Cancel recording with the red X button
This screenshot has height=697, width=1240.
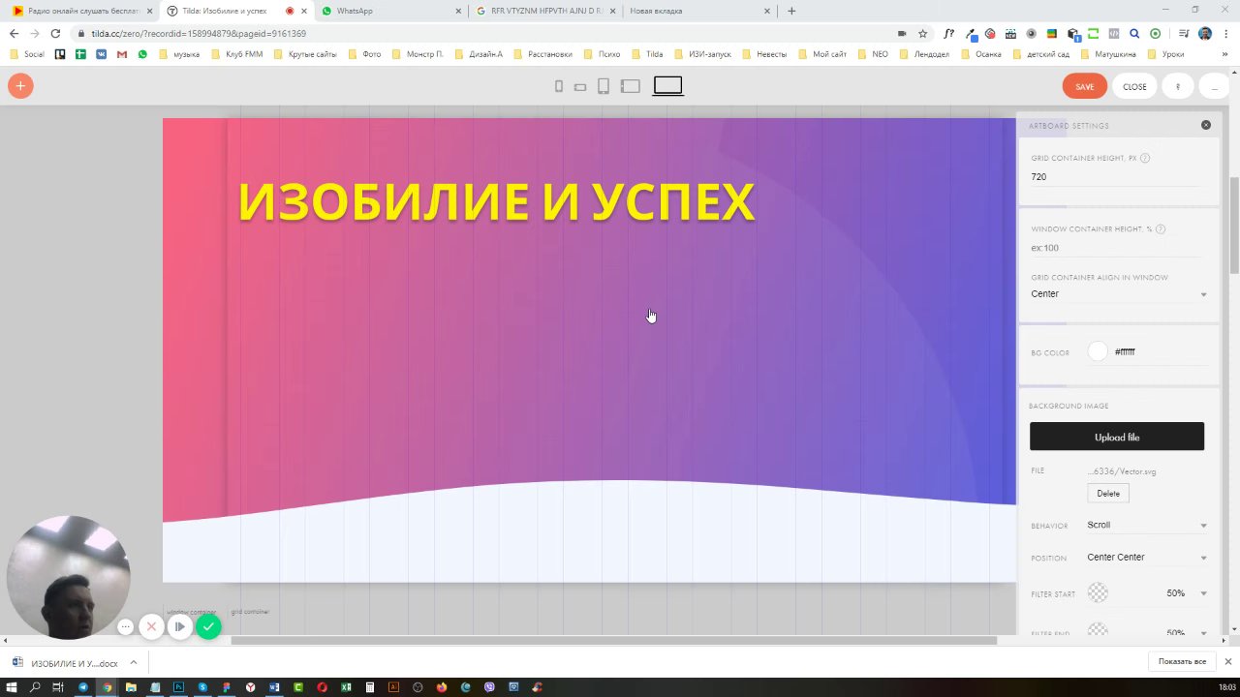(x=151, y=627)
